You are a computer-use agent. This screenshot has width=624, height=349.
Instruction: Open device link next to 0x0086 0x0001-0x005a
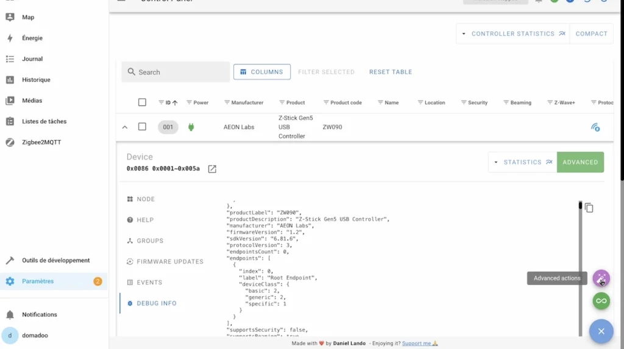pyautogui.click(x=212, y=169)
